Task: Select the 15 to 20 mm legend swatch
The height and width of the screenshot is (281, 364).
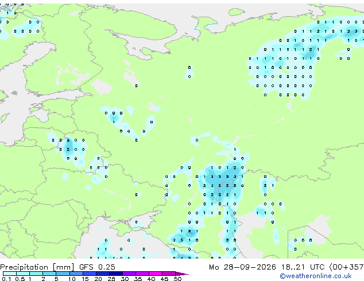Action: click(90, 274)
